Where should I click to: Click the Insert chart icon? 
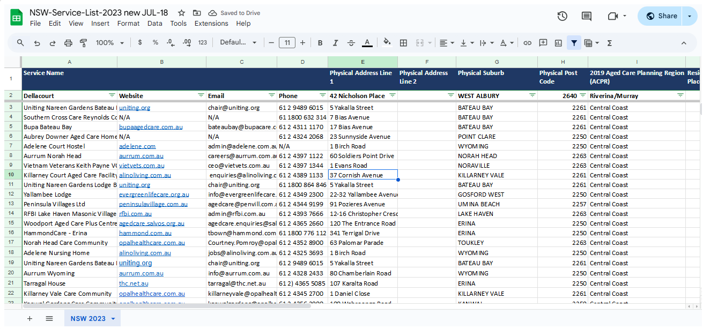point(558,43)
